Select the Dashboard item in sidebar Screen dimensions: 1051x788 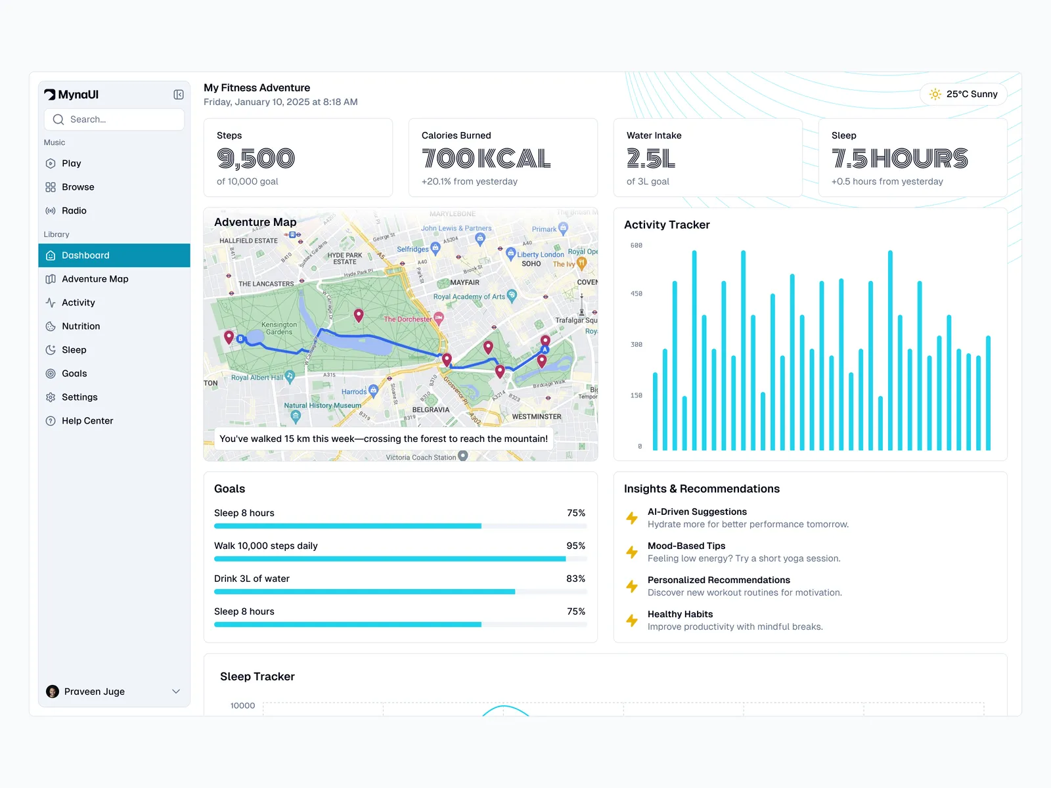point(114,255)
